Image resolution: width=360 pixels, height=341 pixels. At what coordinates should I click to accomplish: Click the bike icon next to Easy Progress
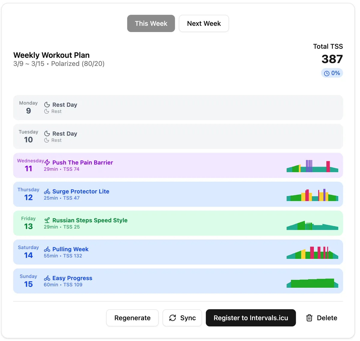(x=47, y=278)
